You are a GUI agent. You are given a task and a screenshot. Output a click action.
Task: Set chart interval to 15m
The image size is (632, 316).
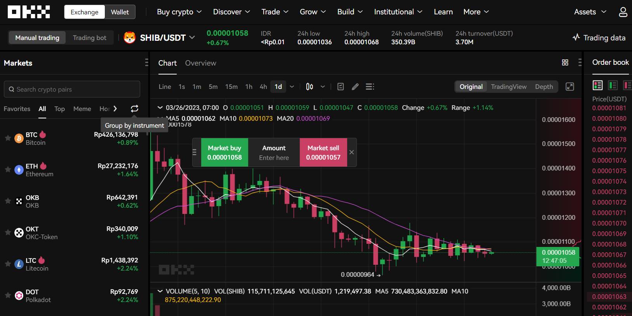point(231,87)
